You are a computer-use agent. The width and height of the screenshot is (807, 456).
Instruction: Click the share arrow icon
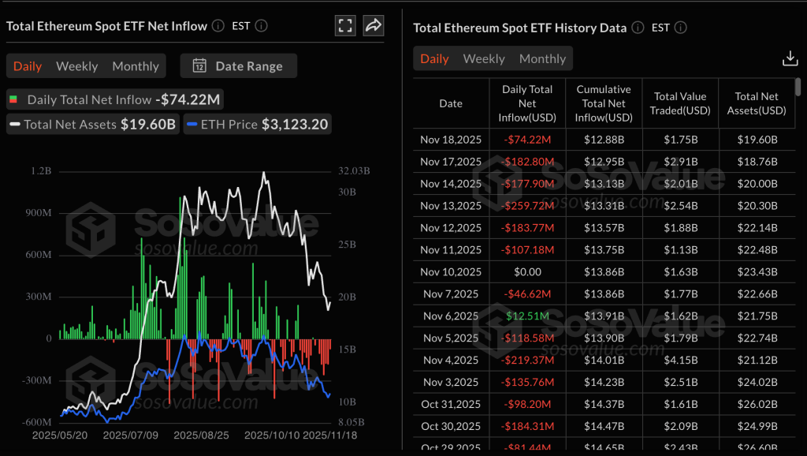pos(373,25)
